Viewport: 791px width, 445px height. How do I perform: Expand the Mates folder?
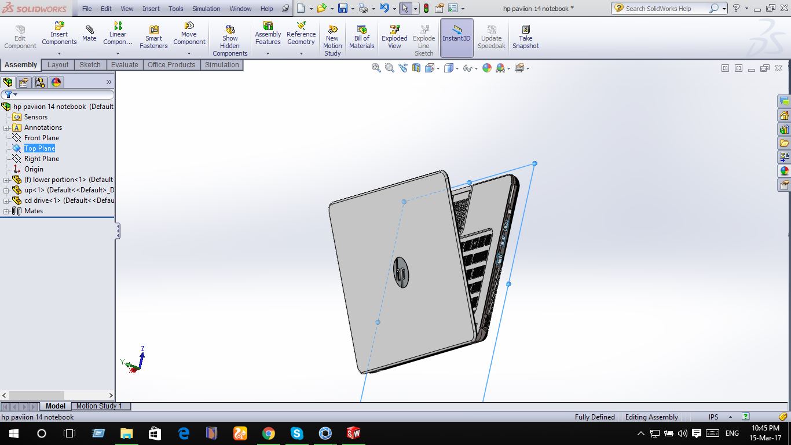(x=6, y=211)
